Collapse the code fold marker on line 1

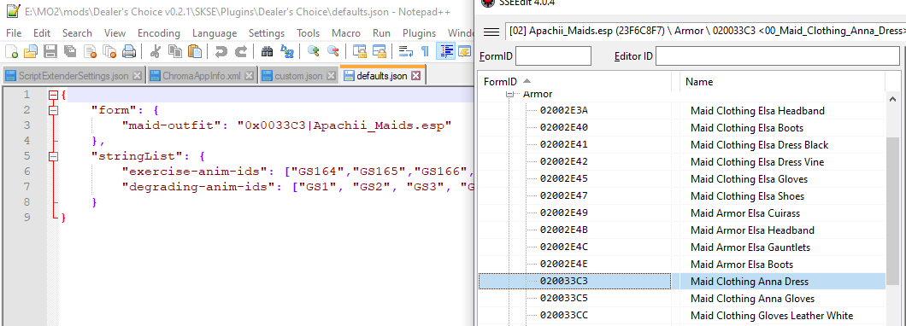pyautogui.click(x=54, y=95)
